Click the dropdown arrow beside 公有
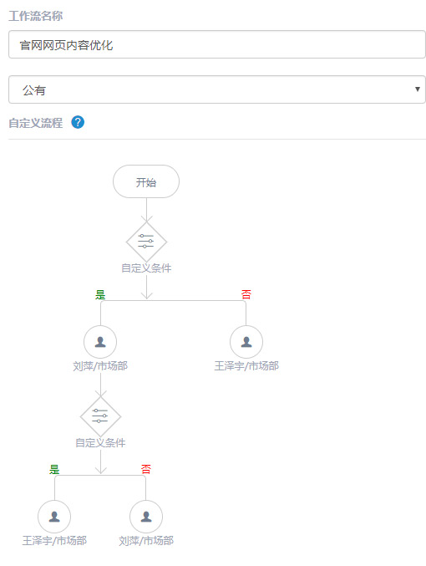426x566 pixels. 418,89
